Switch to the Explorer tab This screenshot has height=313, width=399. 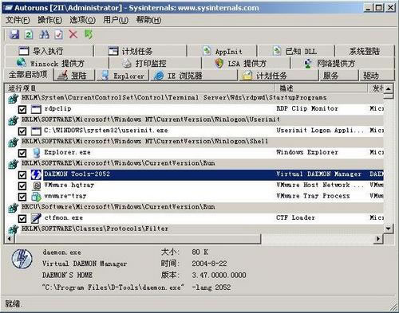point(123,76)
